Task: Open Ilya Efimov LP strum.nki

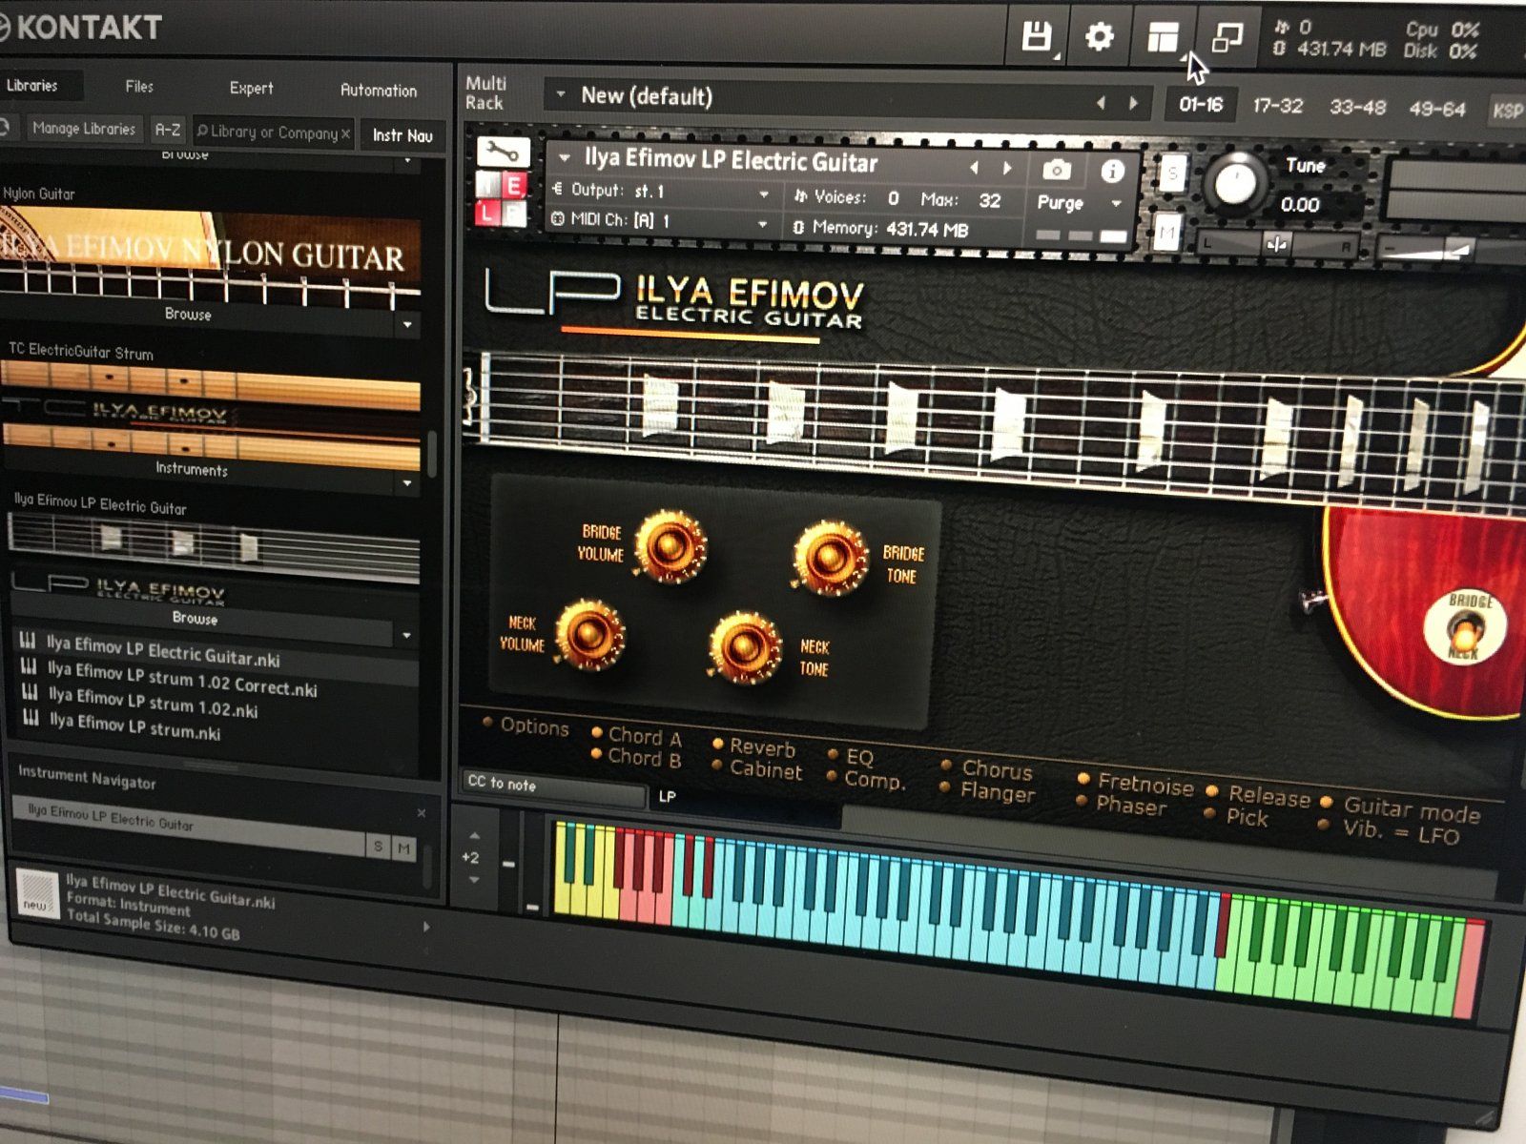Action: pyautogui.click(x=134, y=727)
